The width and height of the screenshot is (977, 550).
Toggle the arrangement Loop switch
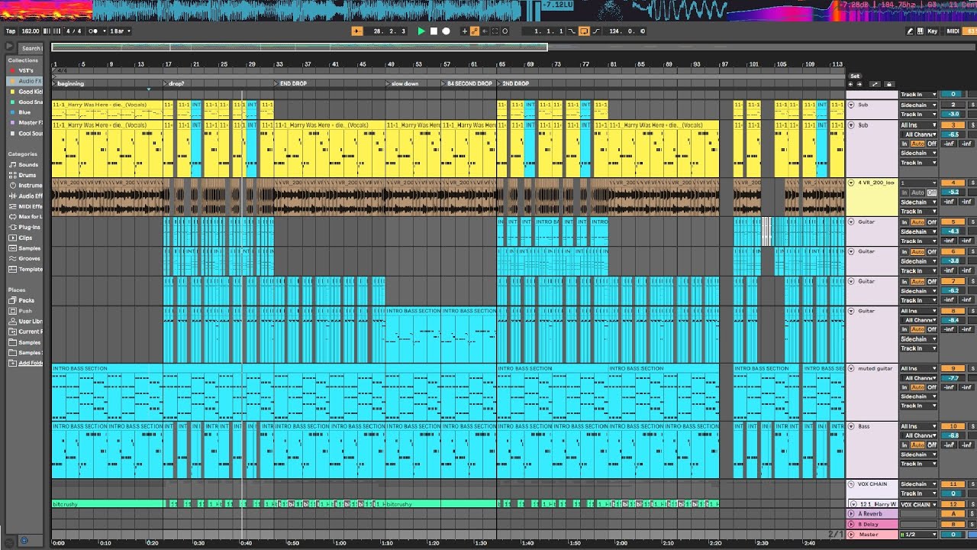click(584, 31)
